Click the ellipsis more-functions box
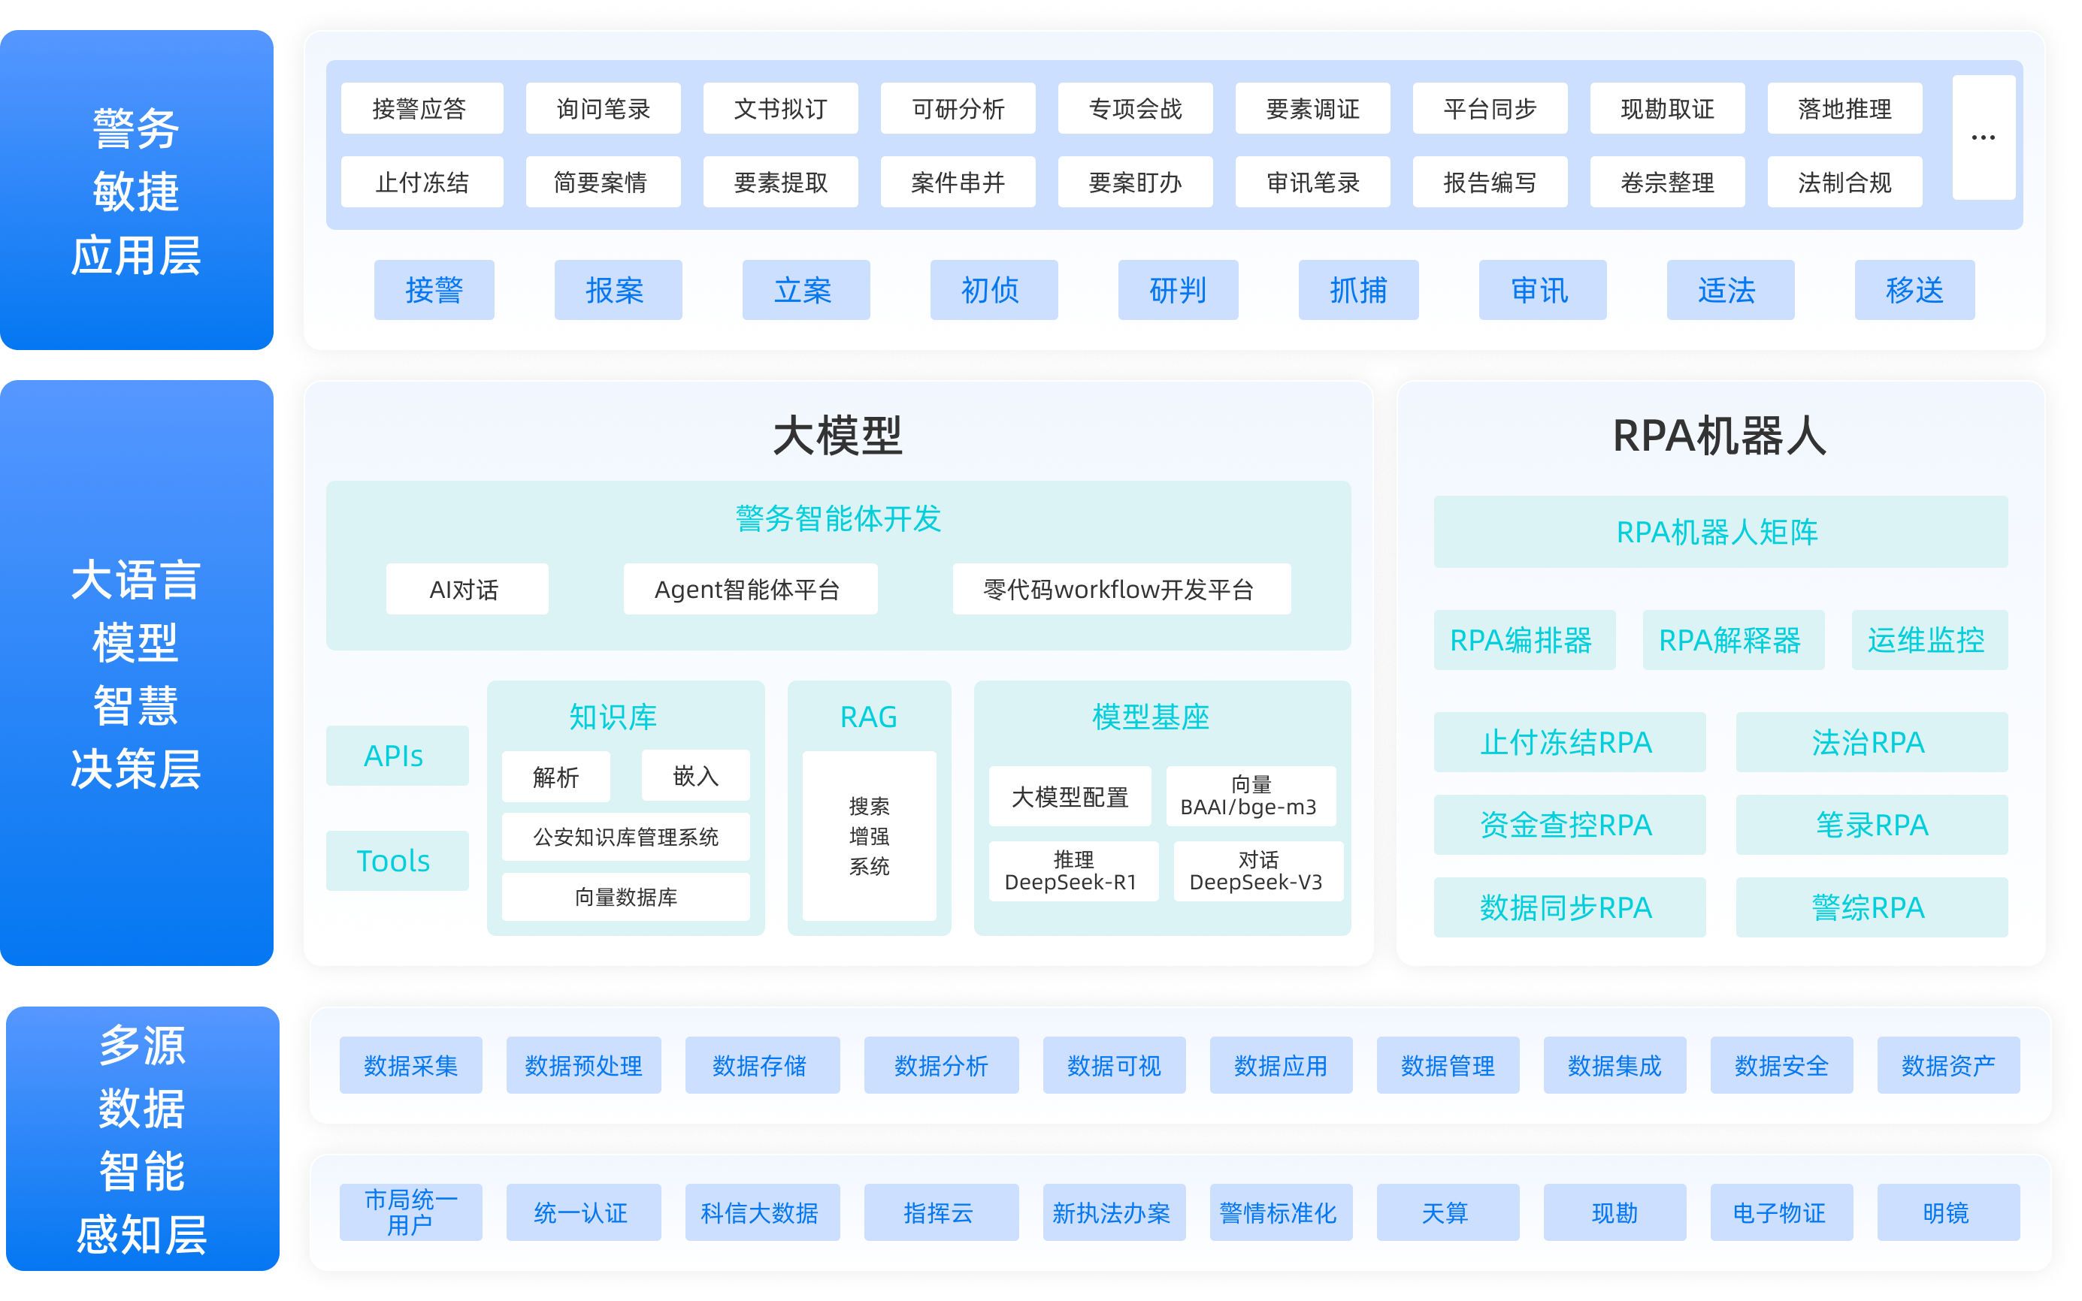 point(1982,137)
